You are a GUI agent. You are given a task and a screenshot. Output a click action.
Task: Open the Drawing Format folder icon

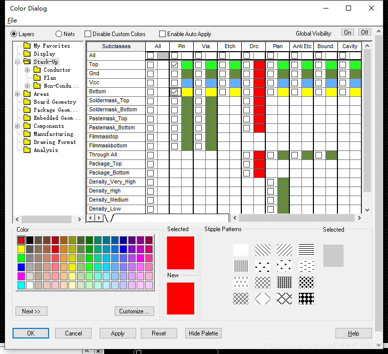(27, 142)
